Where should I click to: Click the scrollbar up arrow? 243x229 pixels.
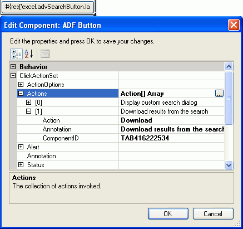(229, 66)
